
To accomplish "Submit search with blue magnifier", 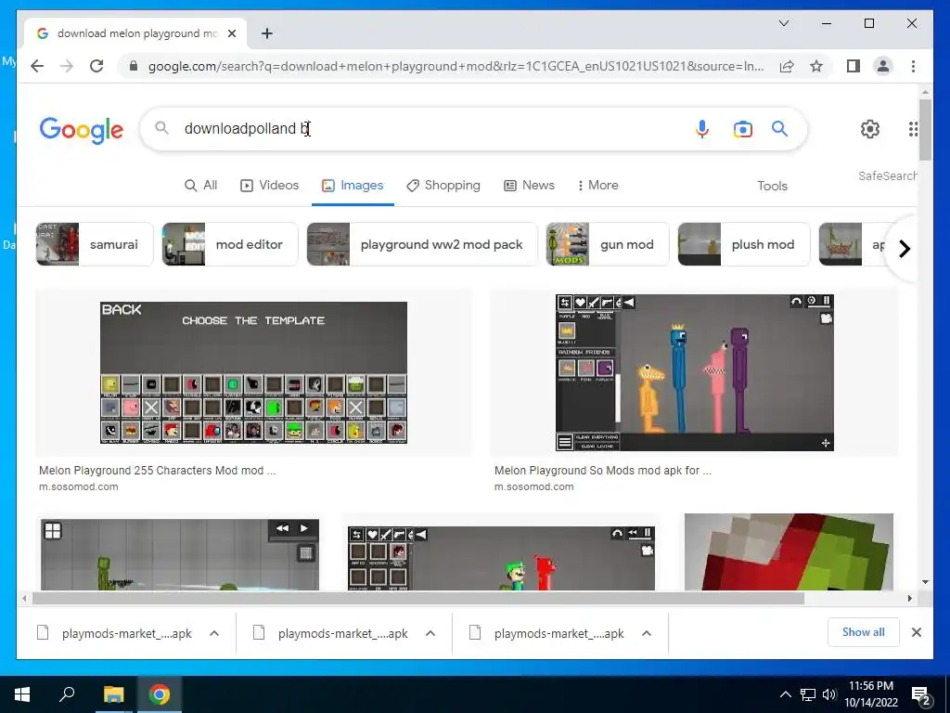I will [779, 128].
